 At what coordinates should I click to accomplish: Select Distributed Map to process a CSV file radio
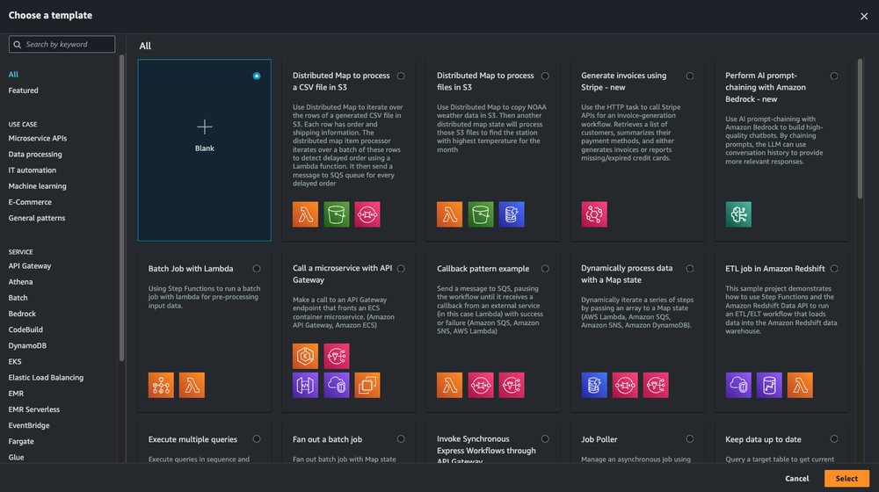401,76
